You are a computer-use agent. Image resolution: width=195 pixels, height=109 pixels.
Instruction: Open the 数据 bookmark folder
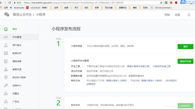64,7
